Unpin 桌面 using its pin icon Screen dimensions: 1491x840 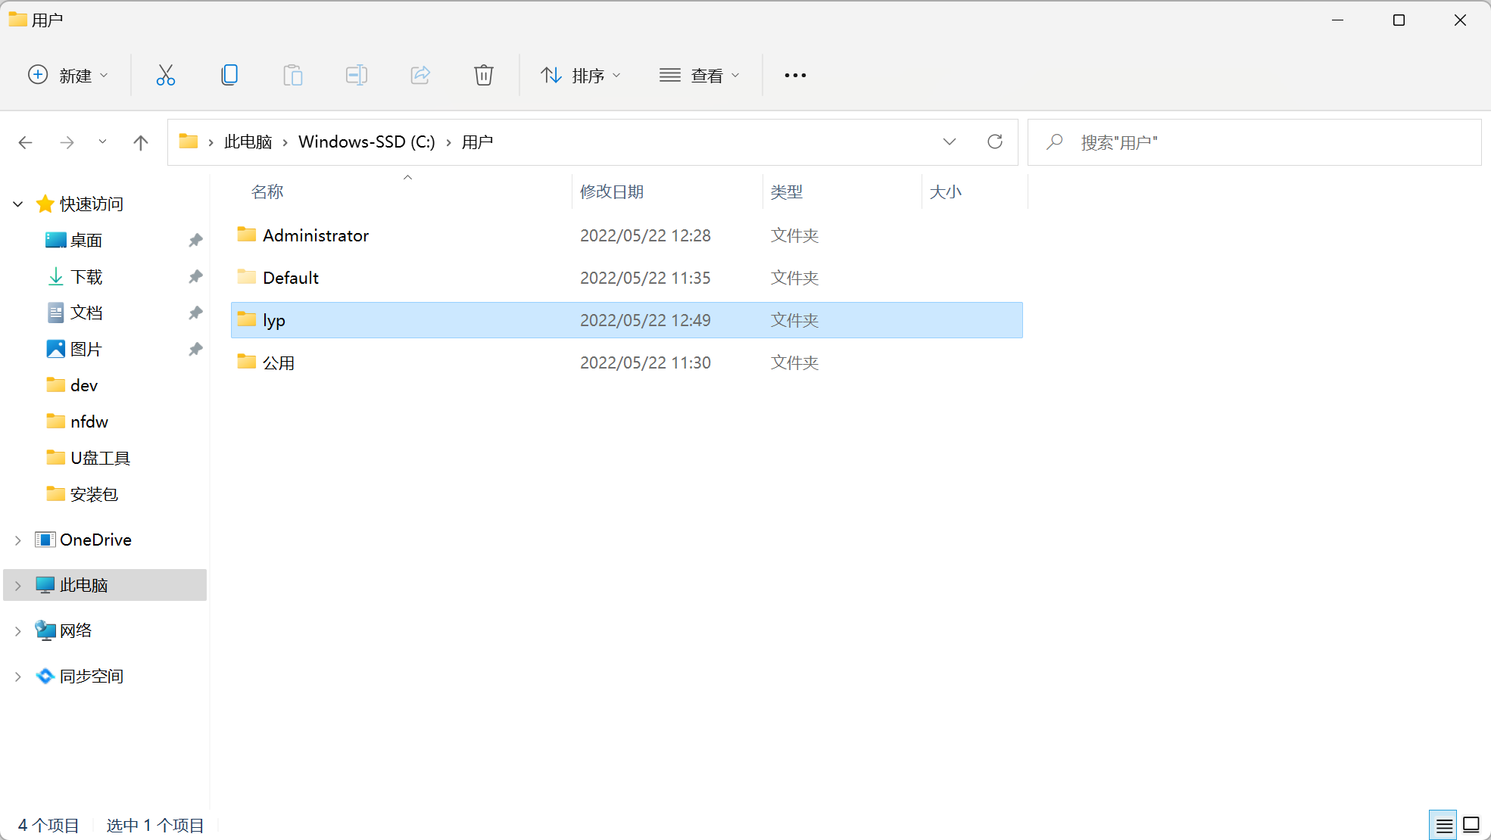(195, 240)
